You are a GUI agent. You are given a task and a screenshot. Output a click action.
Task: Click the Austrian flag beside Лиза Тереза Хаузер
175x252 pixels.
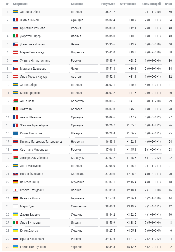pyautogui.click(x=16, y=77)
